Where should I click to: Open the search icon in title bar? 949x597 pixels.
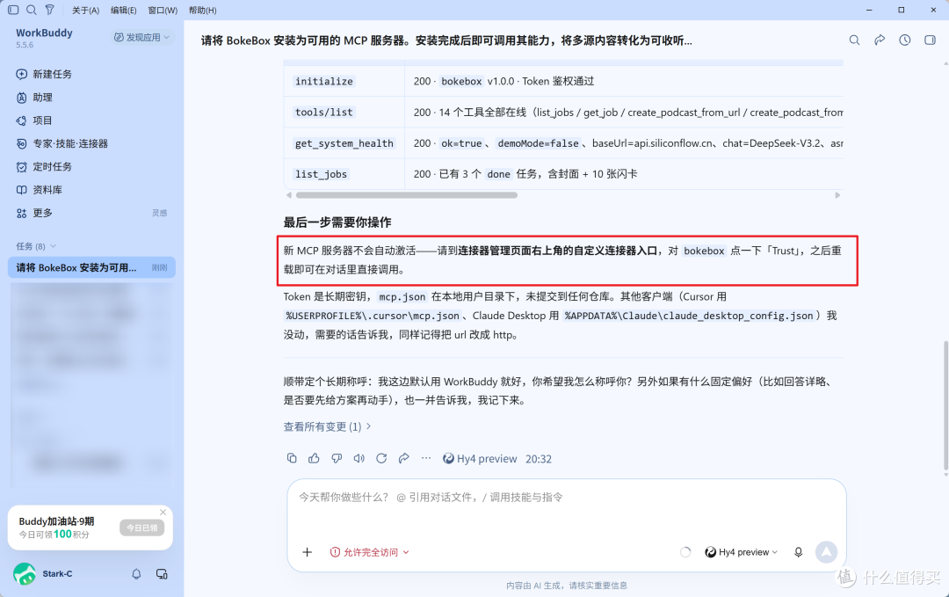tap(32, 10)
